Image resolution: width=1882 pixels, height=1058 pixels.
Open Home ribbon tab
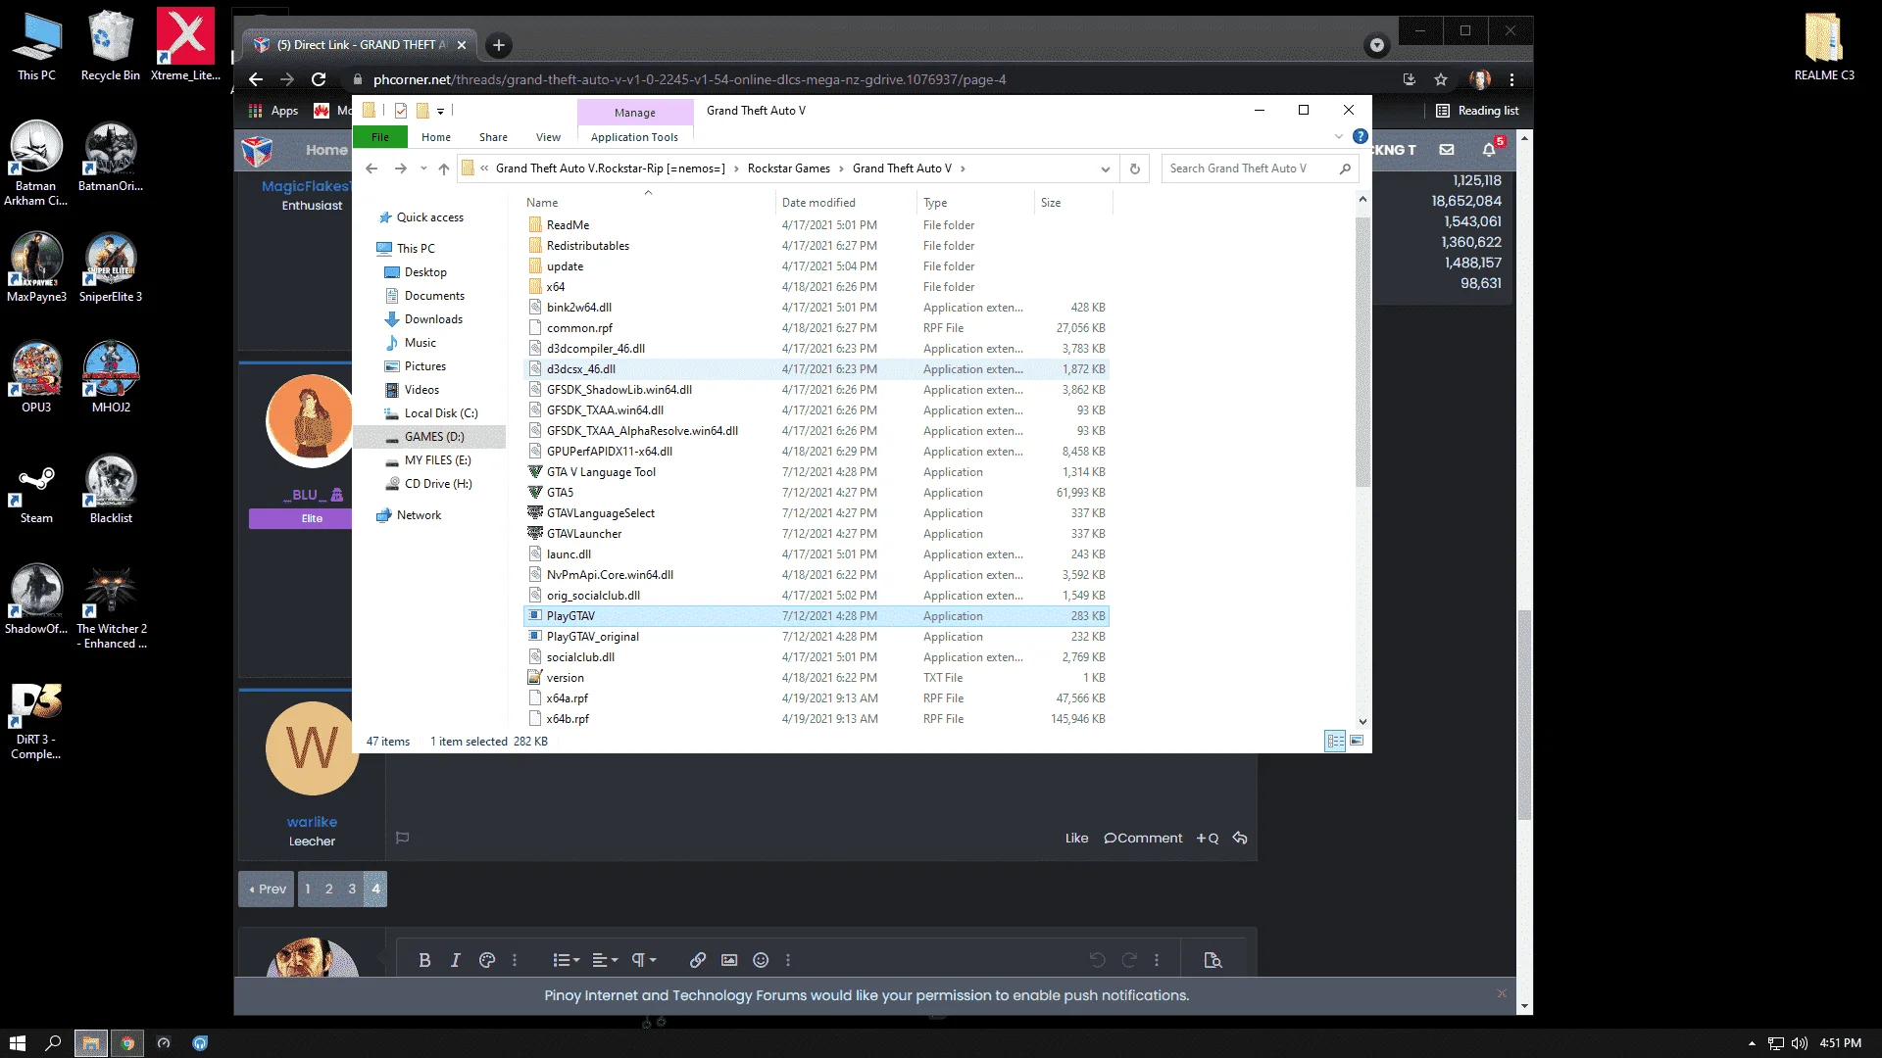[436, 137]
